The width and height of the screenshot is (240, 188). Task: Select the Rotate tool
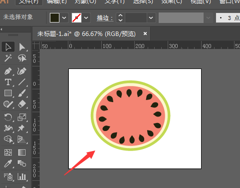coord(8,117)
